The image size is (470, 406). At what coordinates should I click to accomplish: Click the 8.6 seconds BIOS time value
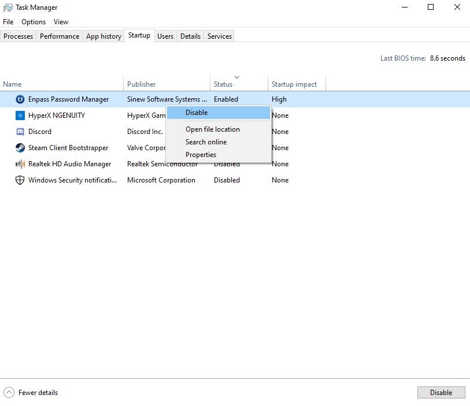[x=447, y=58]
